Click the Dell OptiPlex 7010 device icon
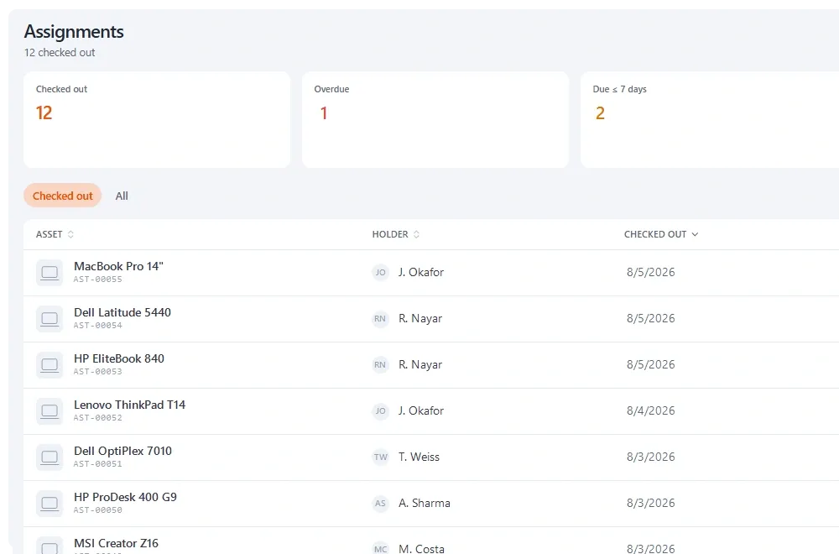The width and height of the screenshot is (839, 554). tap(50, 457)
